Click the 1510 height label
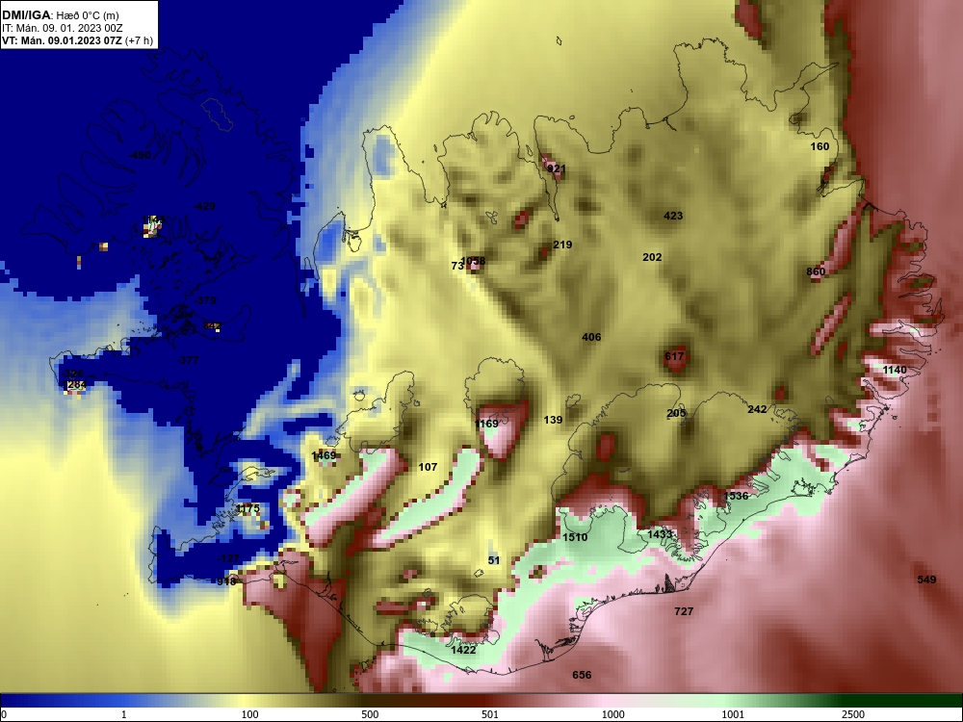Screen dimensions: 963x722 click(575, 537)
